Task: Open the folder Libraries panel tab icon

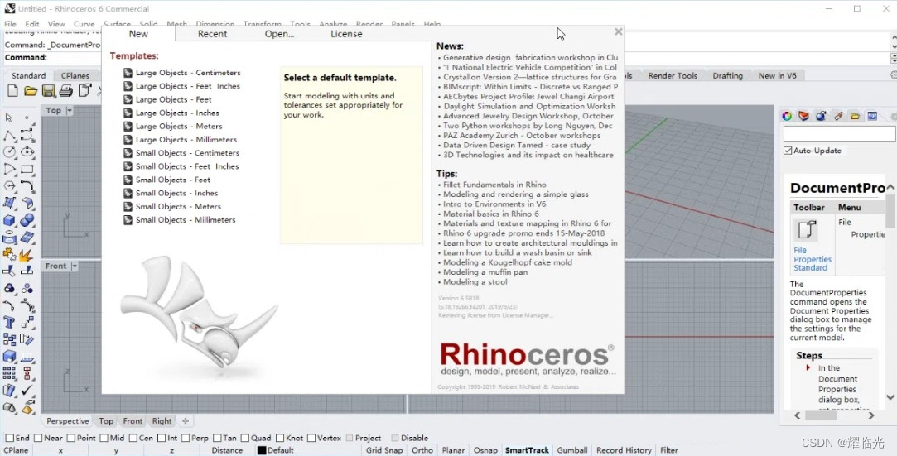Action: click(856, 116)
